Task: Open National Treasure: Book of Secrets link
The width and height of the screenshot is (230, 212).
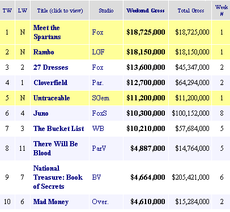Action: (x=58, y=177)
